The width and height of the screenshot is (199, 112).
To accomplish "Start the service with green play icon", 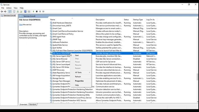I will pyautogui.click(x=34, y=12).
